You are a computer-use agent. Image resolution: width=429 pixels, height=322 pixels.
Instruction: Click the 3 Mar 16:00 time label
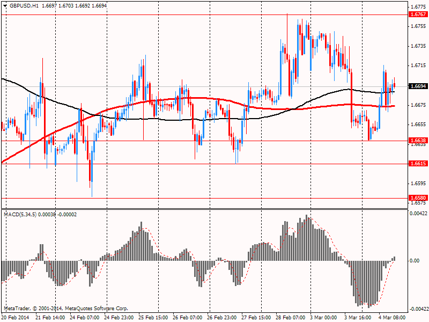(358, 318)
